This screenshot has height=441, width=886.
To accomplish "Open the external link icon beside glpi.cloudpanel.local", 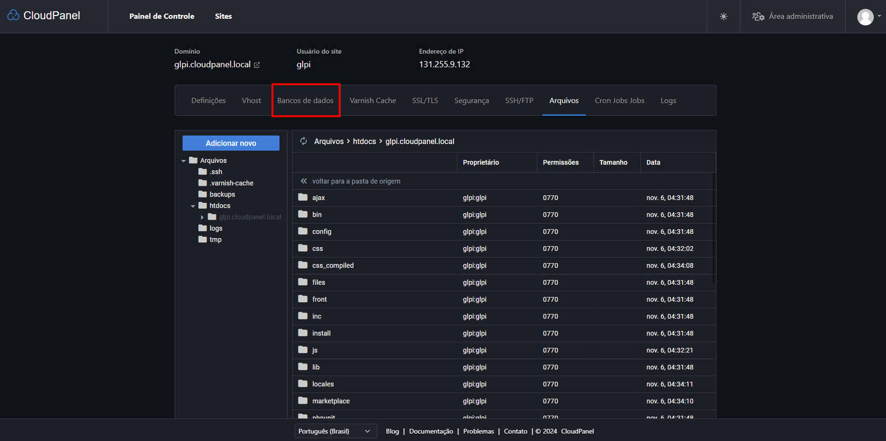I will pos(257,65).
